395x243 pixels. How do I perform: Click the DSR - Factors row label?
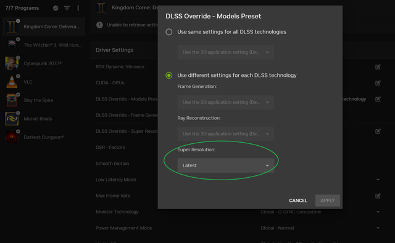(x=110, y=148)
